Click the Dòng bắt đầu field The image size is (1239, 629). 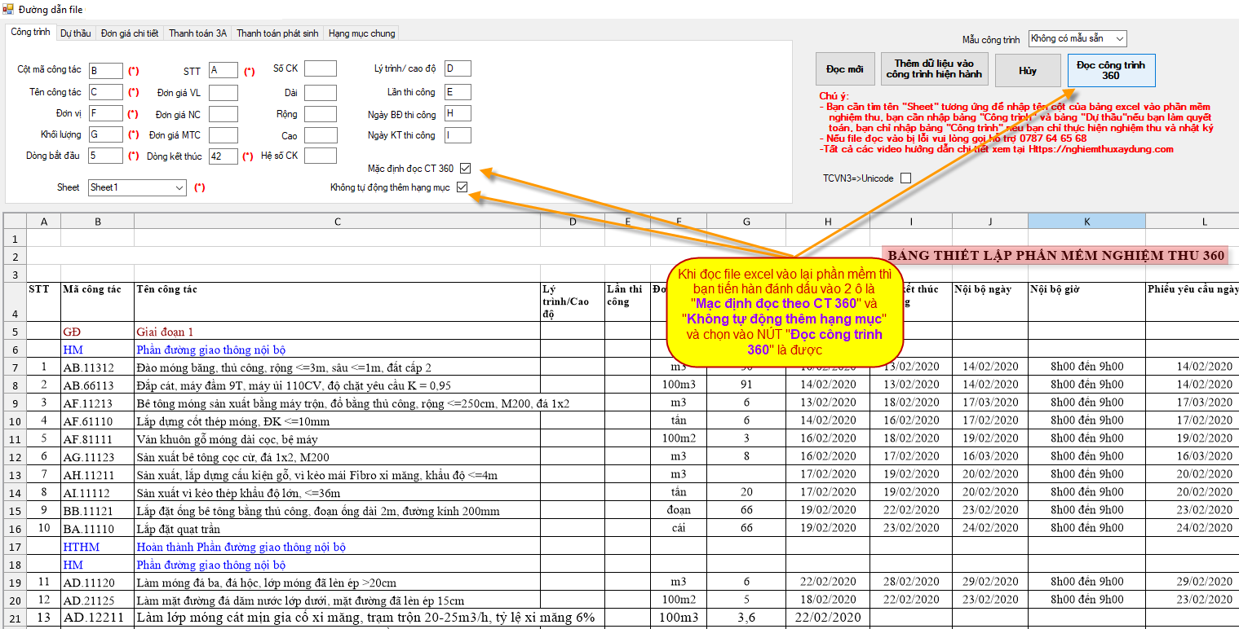[x=106, y=156]
